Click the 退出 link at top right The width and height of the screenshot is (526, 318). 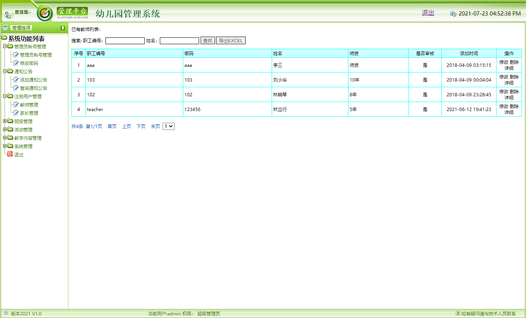click(427, 12)
